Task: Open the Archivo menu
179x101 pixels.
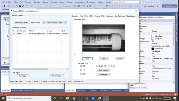Action: click(x=8, y=2)
